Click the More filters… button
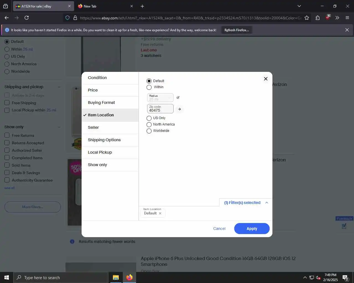Image resolution: width=354 pixels, height=283 pixels. [33, 207]
